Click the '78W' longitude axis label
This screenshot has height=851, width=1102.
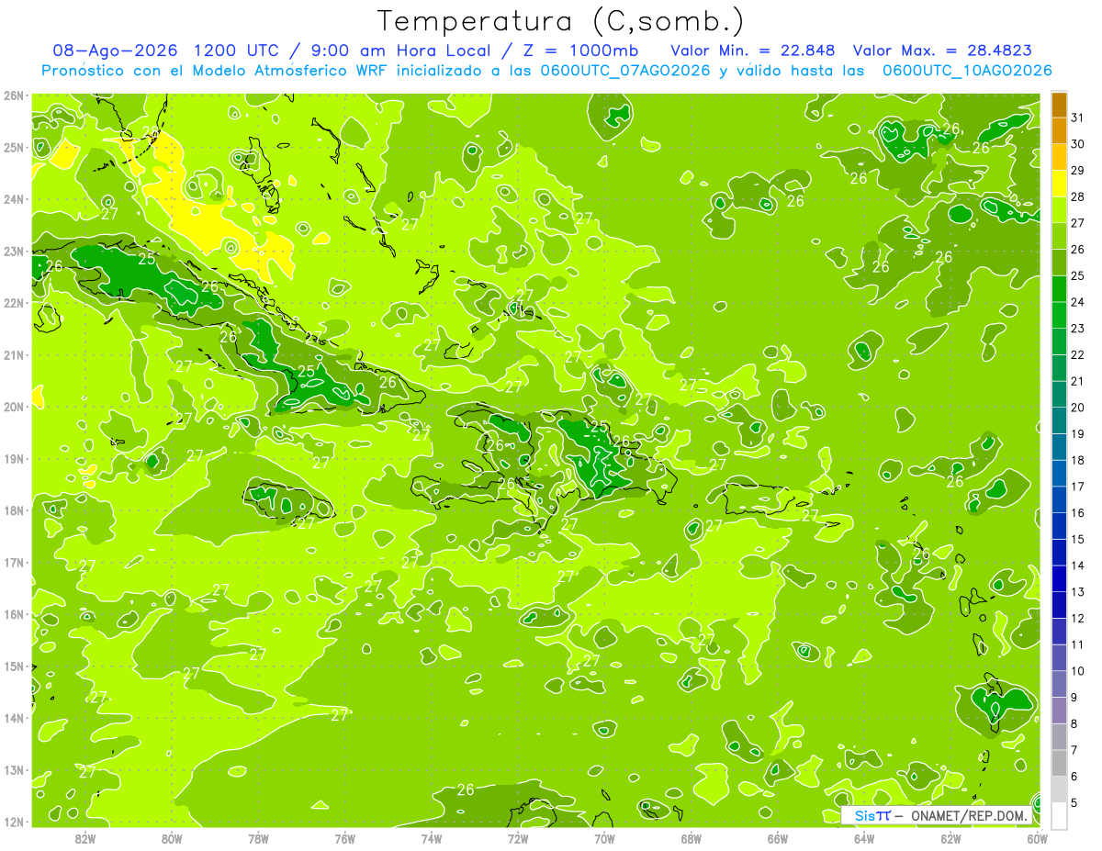(258, 839)
